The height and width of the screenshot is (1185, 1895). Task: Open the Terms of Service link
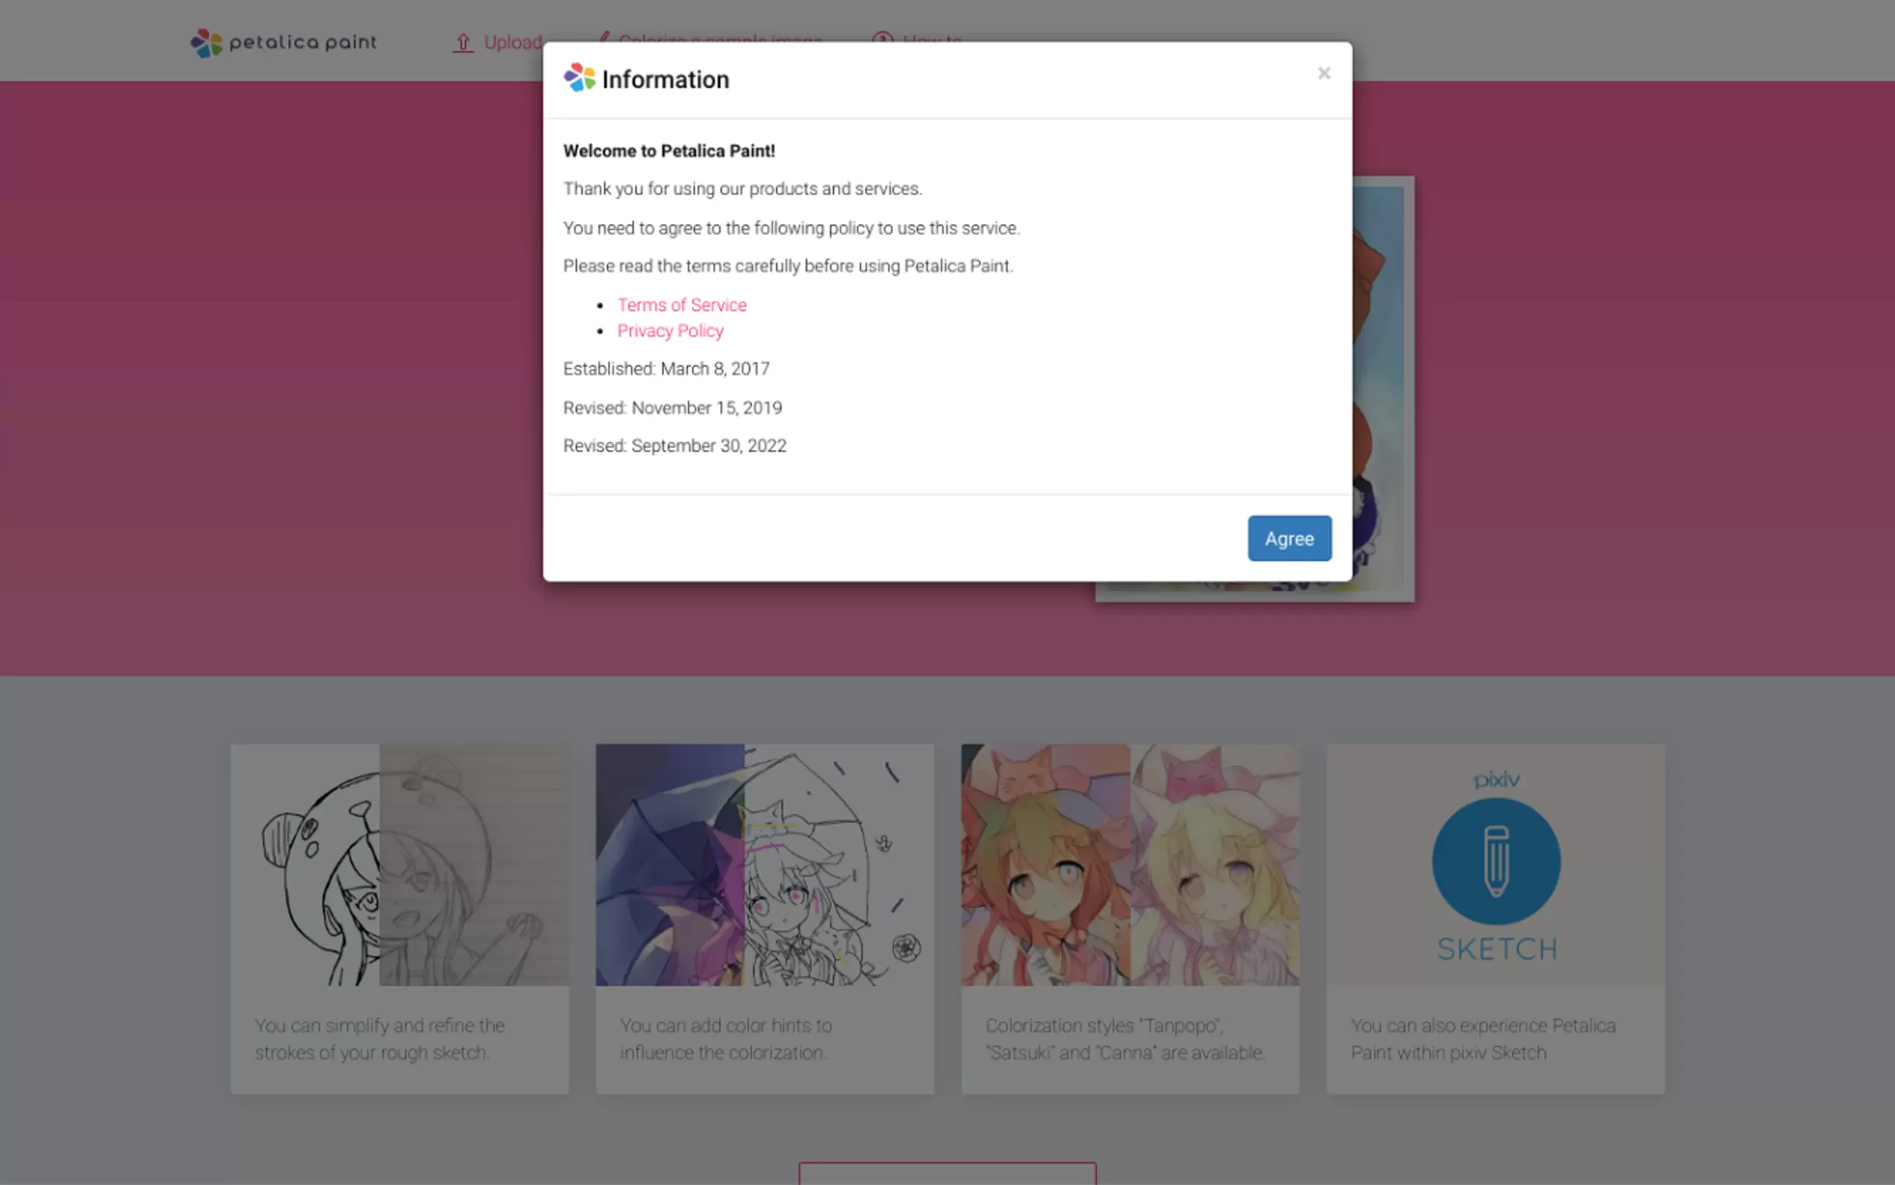pos(682,305)
